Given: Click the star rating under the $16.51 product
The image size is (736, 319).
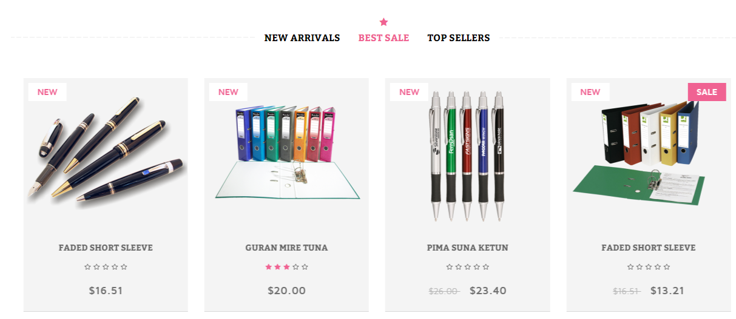Looking at the screenshot, I should (x=106, y=267).
